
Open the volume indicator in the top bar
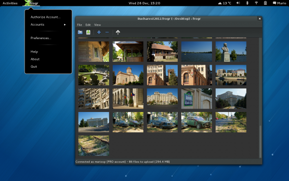(238, 3)
